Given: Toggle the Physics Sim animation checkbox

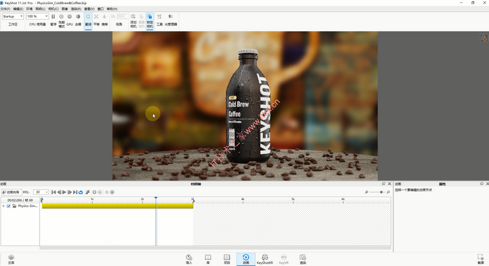Looking at the screenshot, I should point(8,206).
